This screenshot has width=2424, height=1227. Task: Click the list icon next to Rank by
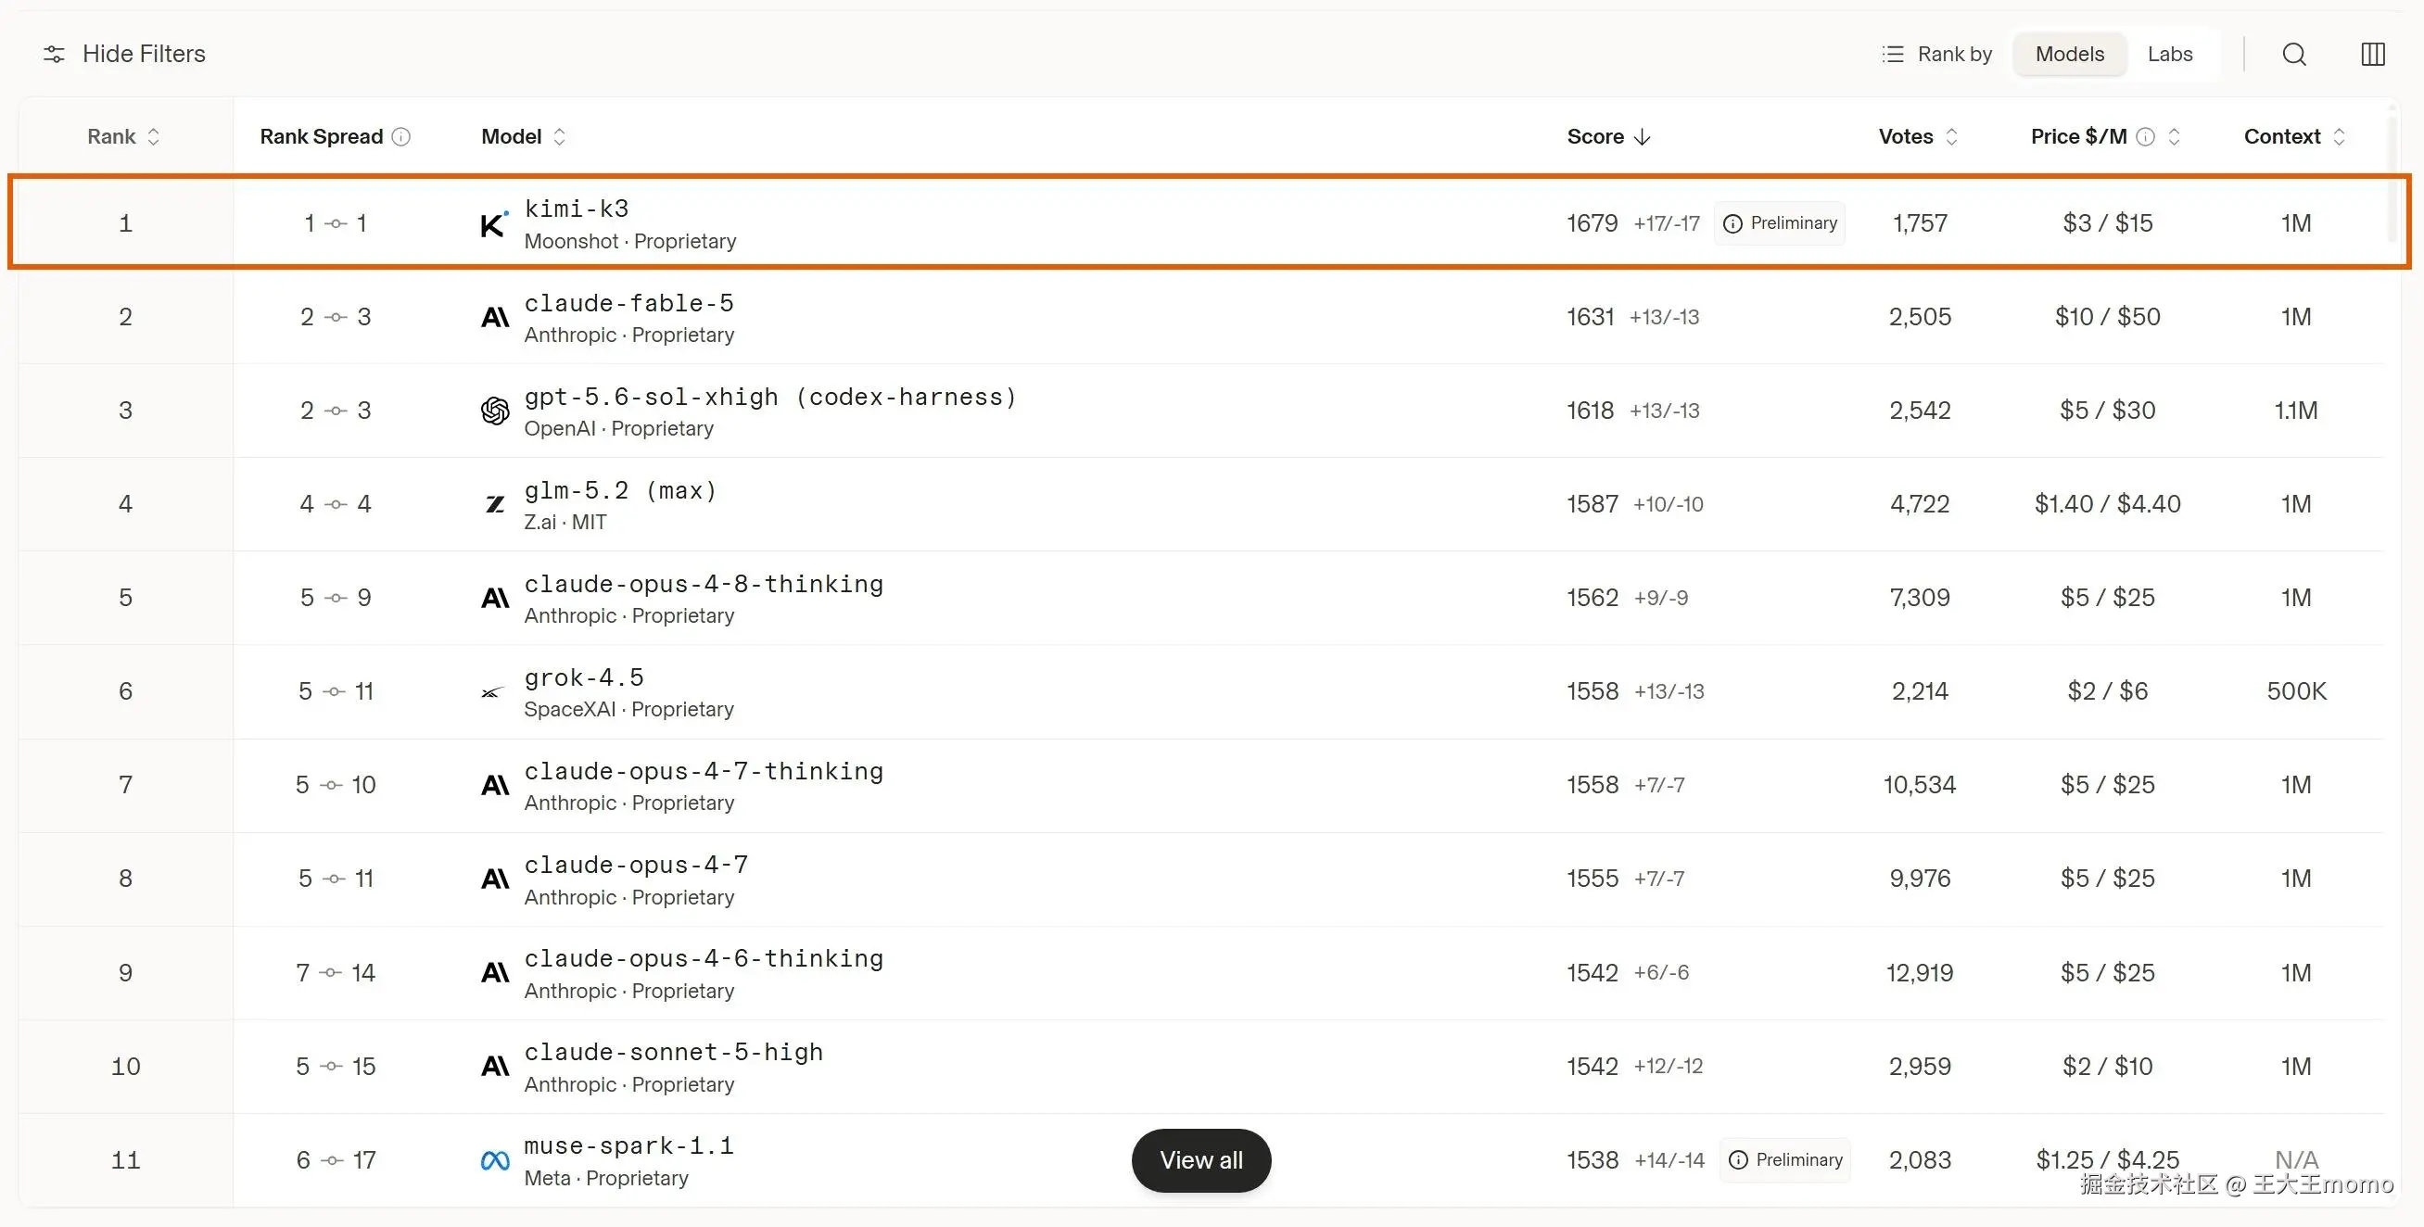[x=1892, y=55]
